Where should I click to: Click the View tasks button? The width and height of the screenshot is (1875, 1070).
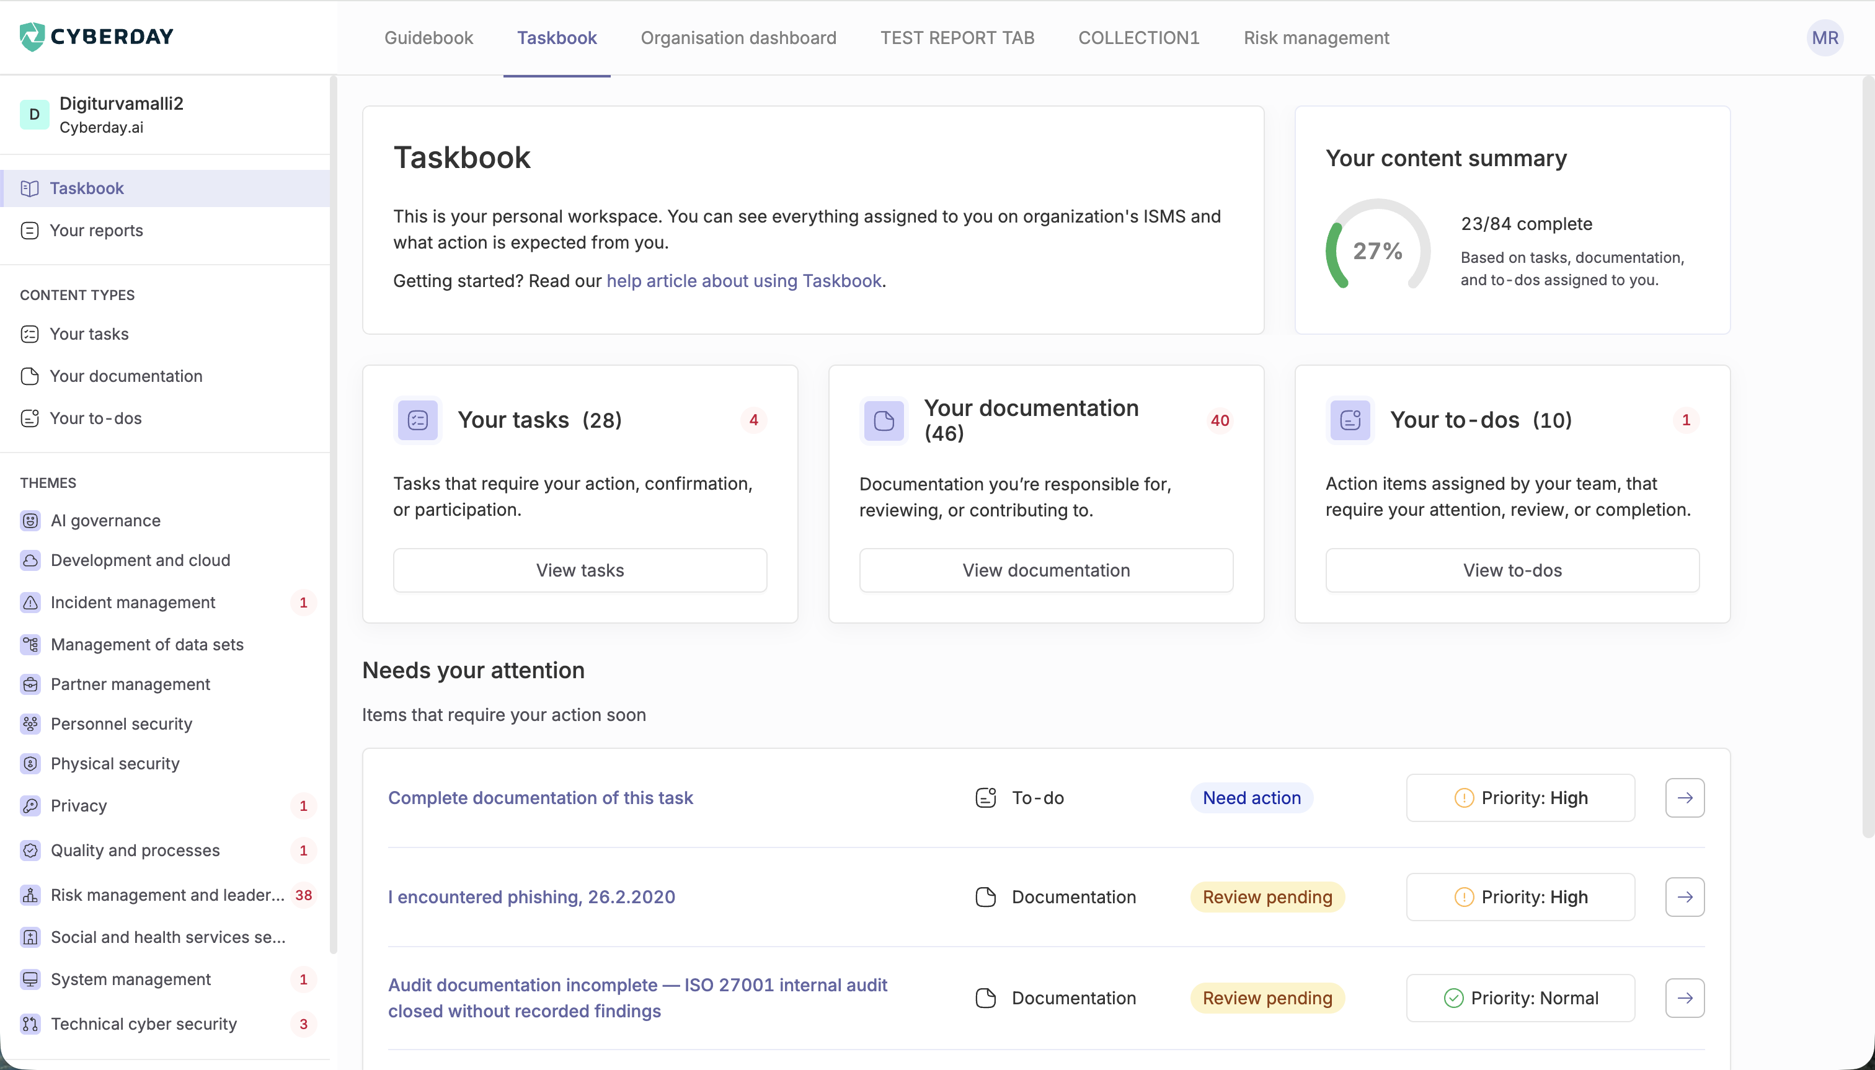(580, 570)
